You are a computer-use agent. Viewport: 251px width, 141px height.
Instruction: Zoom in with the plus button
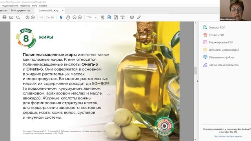[x=80, y=17]
